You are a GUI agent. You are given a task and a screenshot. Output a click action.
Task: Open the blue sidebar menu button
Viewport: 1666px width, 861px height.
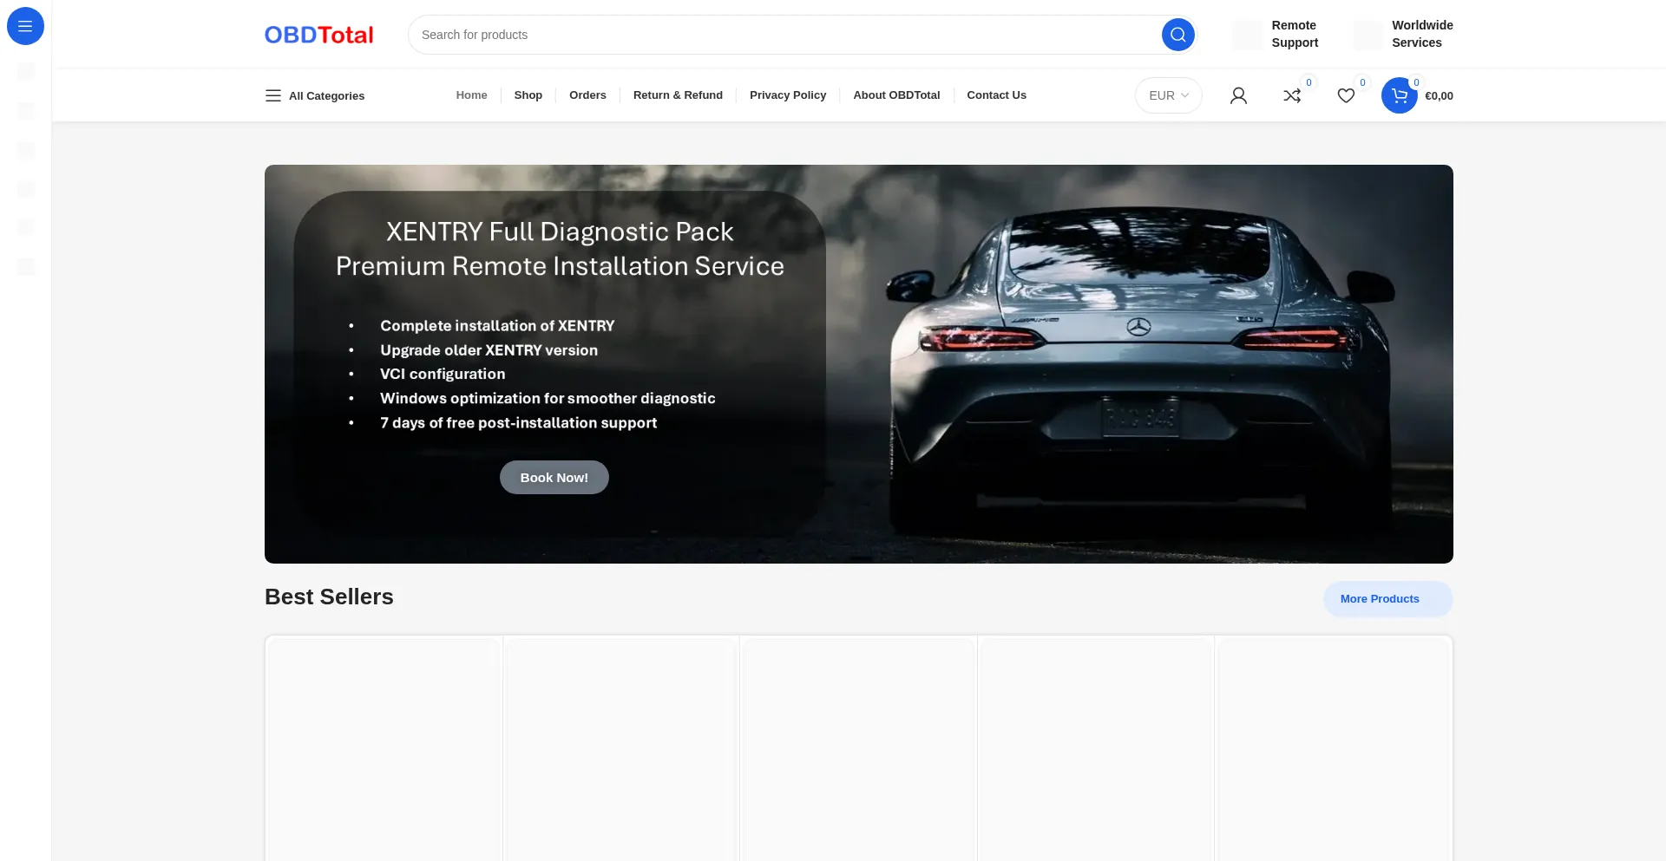click(25, 26)
